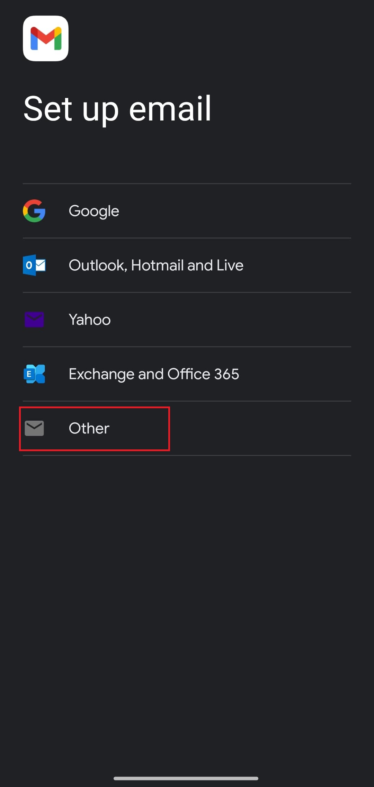Choose the Other email option
The width and height of the screenshot is (374, 787).
click(x=187, y=428)
